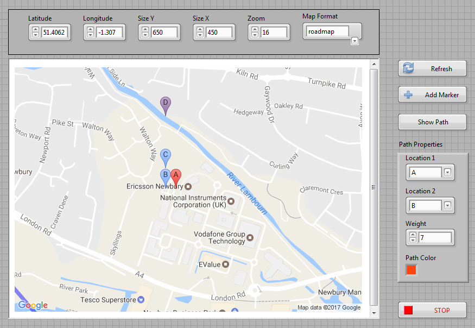The image size is (475, 328).
Task: Click the map scrollbar down arrow
Action: pos(374,313)
